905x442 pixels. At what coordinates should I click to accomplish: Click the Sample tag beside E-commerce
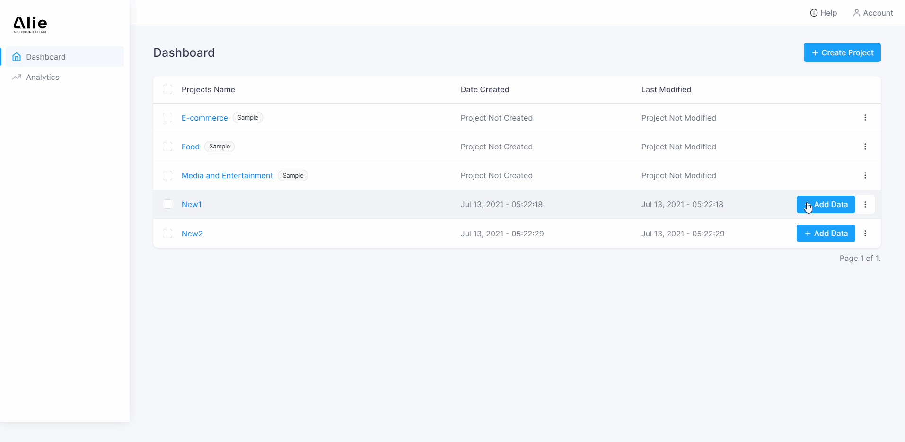coord(247,118)
